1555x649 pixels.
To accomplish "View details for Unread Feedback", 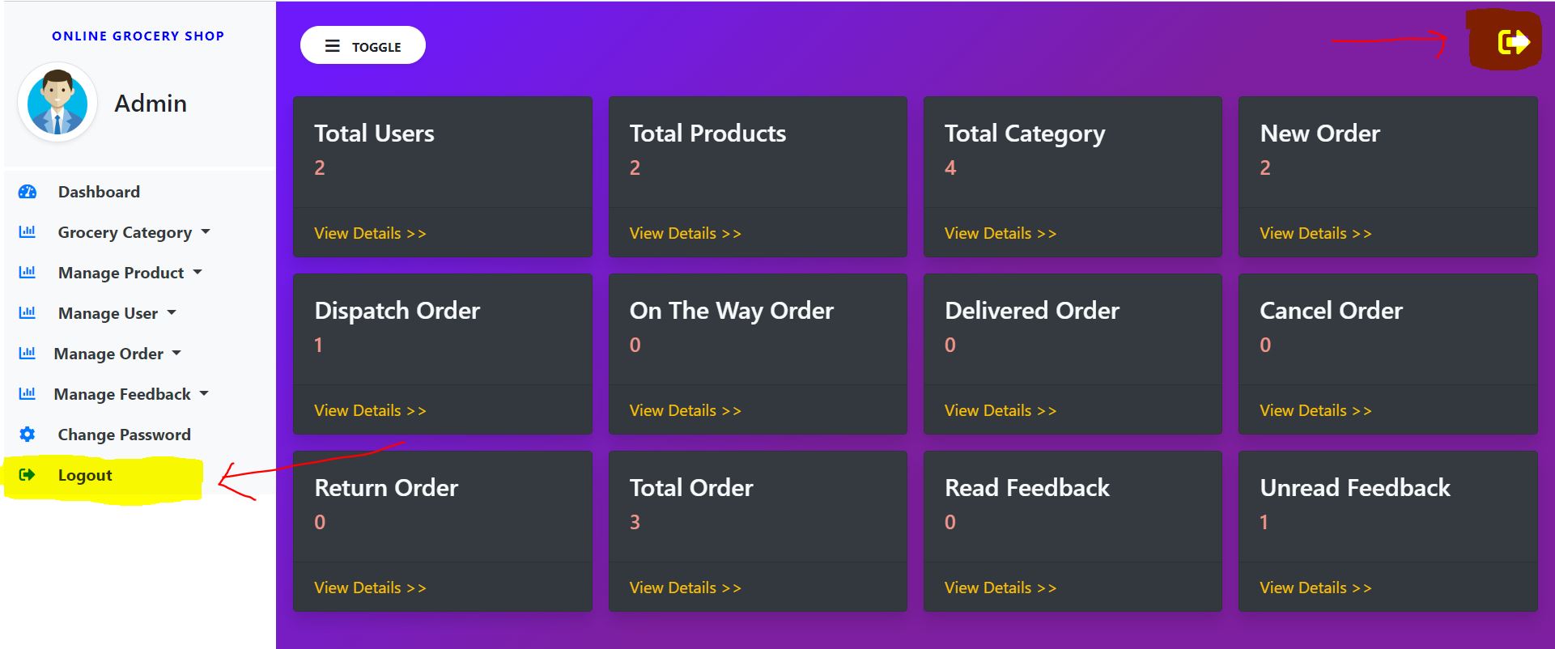I will [1315, 587].
